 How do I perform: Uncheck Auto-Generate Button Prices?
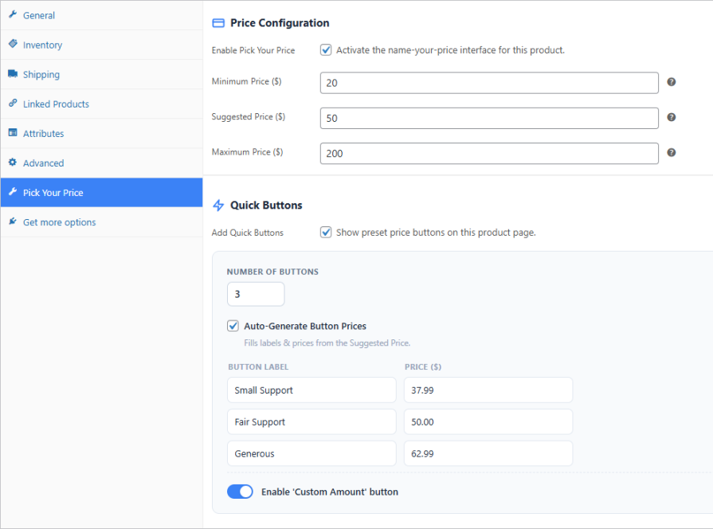[x=233, y=326]
